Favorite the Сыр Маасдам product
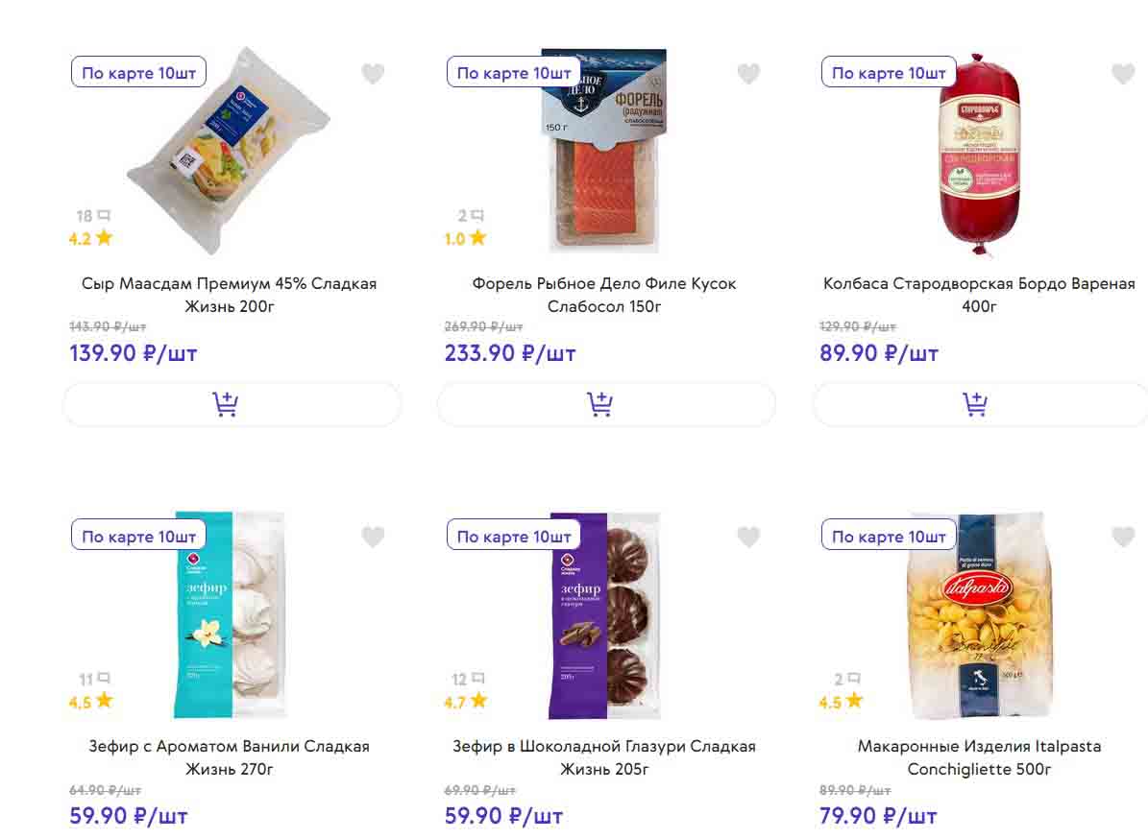This screenshot has width=1148, height=839. [373, 74]
